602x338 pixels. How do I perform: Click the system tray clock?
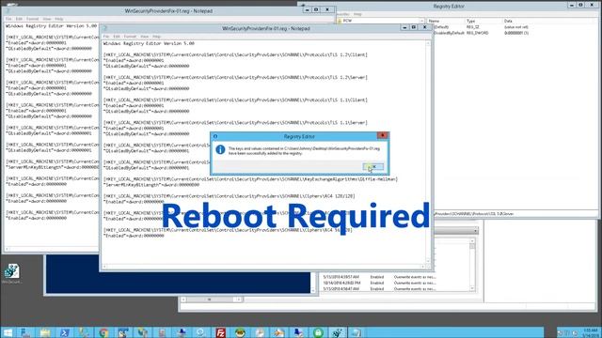pyautogui.click(x=590, y=332)
